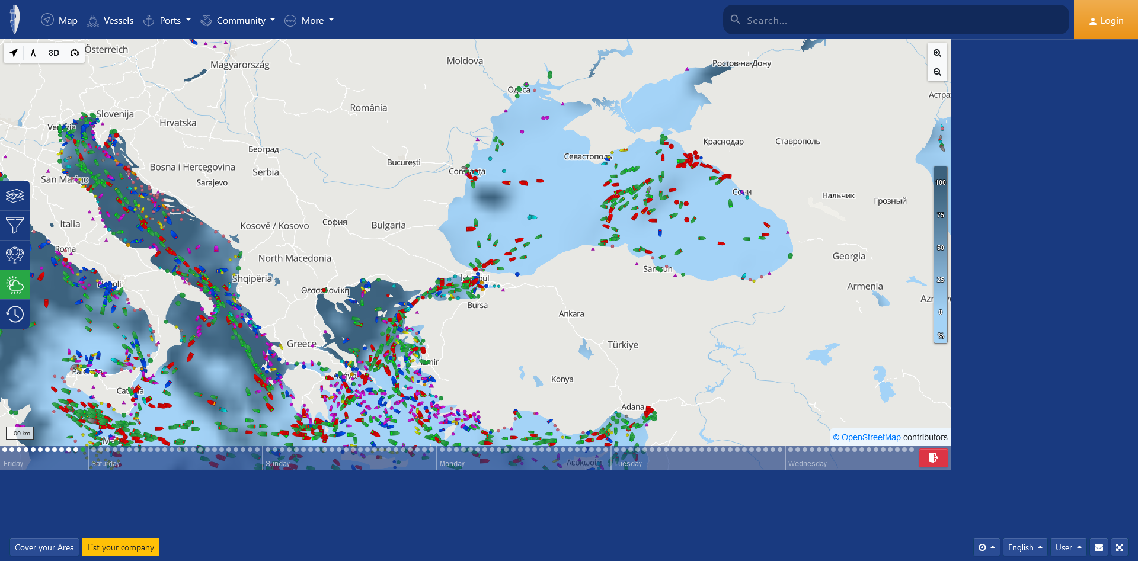This screenshot has width=1138, height=561.
Task: Open the clock time settings dropdown
Action: click(x=986, y=547)
